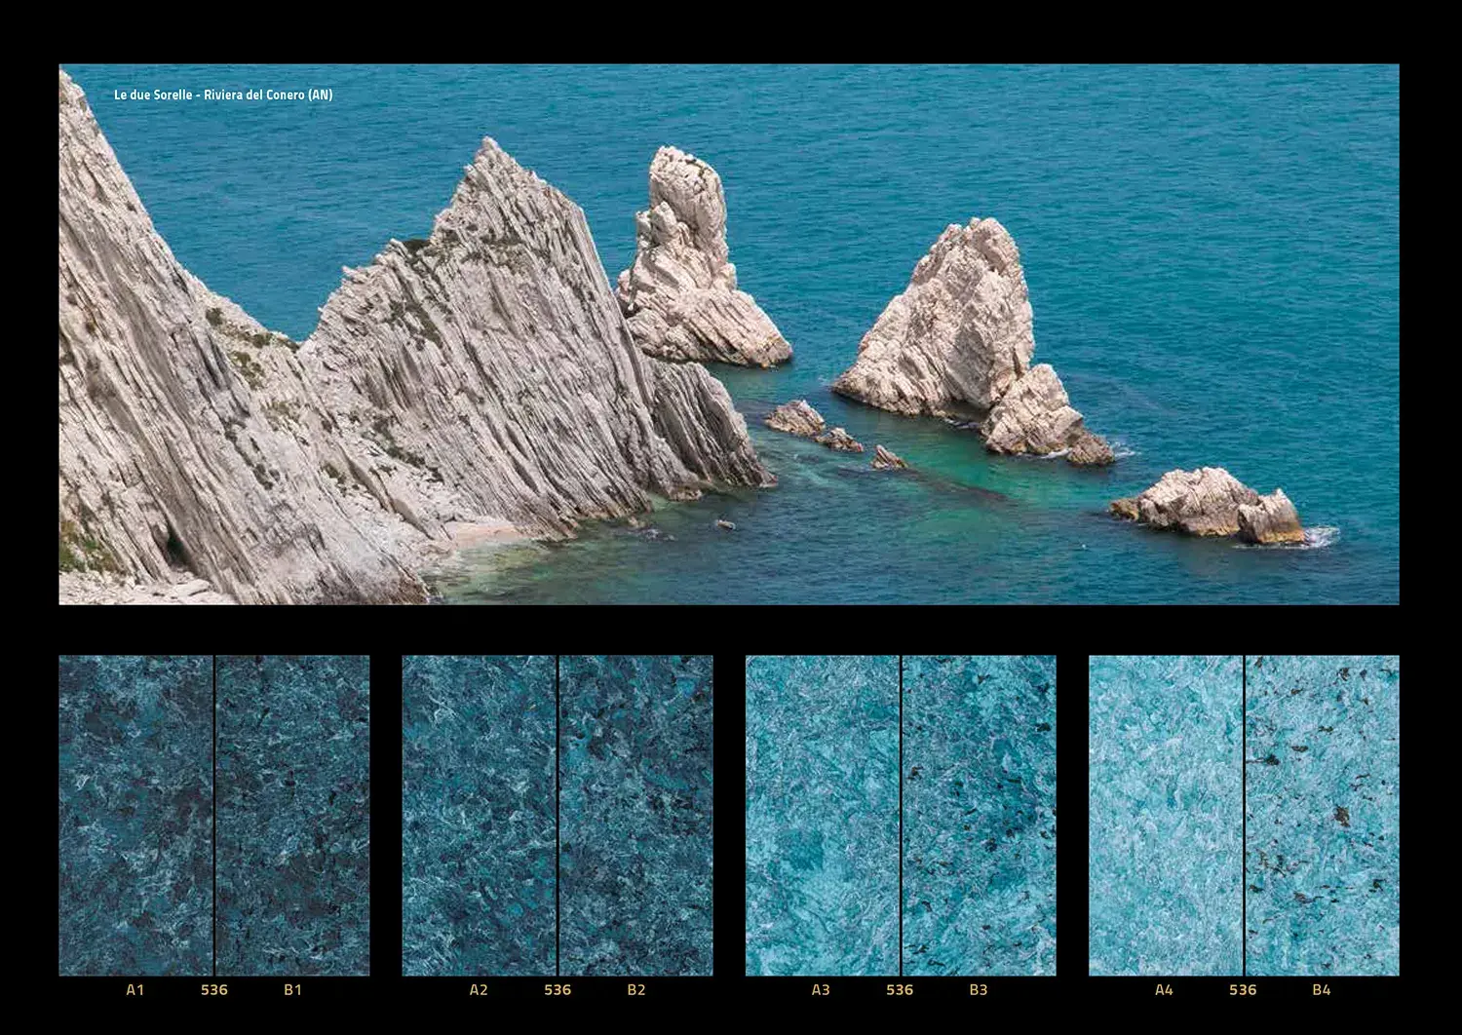Screen dimensions: 1462x1035
Task: Choose the B2 swatch sample
Action: (636, 815)
